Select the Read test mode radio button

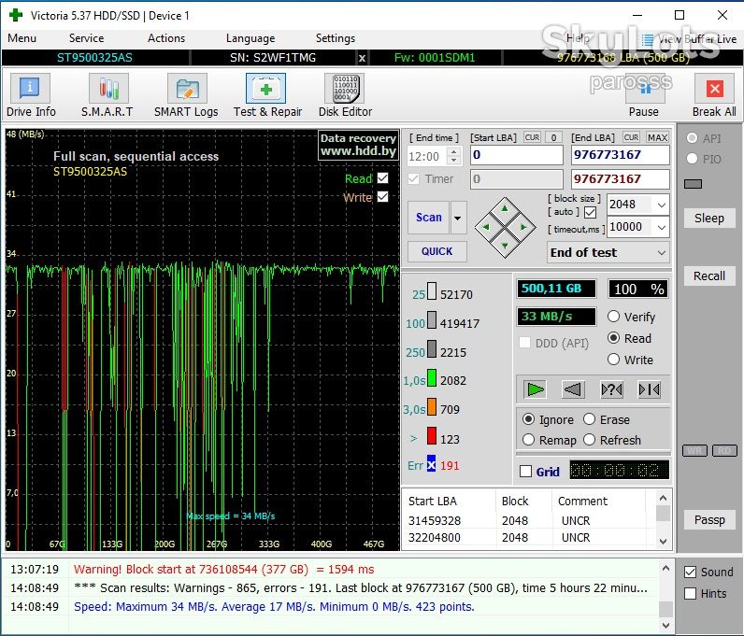(613, 338)
